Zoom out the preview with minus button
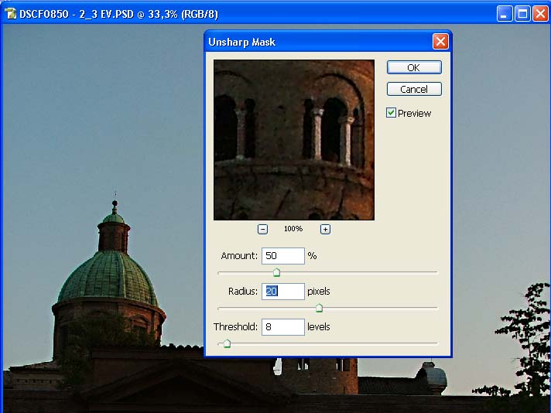Viewport: 551px width, 413px height. (x=262, y=230)
